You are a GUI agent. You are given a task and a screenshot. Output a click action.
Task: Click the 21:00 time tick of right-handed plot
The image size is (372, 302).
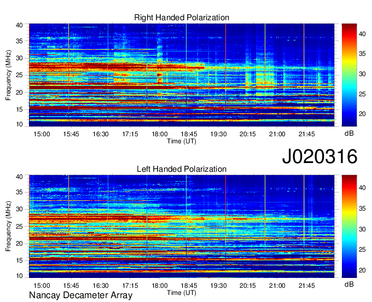pyautogui.click(x=277, y=134)
